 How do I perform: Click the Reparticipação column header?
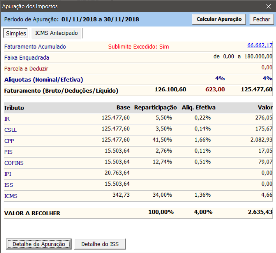155,108
